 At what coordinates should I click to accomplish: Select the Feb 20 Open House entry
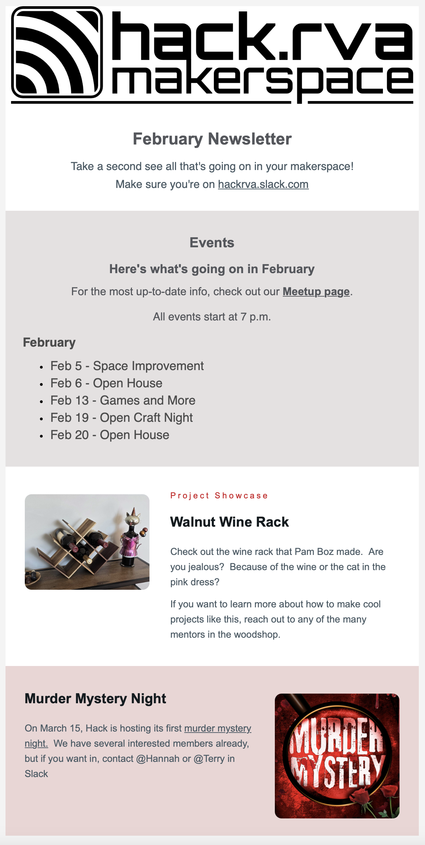pyautogui.click(x=110, y=435)
